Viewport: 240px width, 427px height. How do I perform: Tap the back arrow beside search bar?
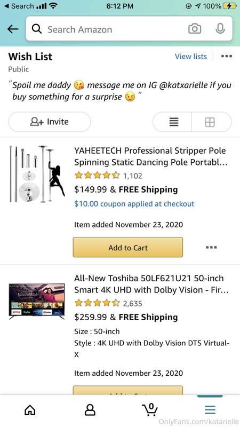(13, 29)
